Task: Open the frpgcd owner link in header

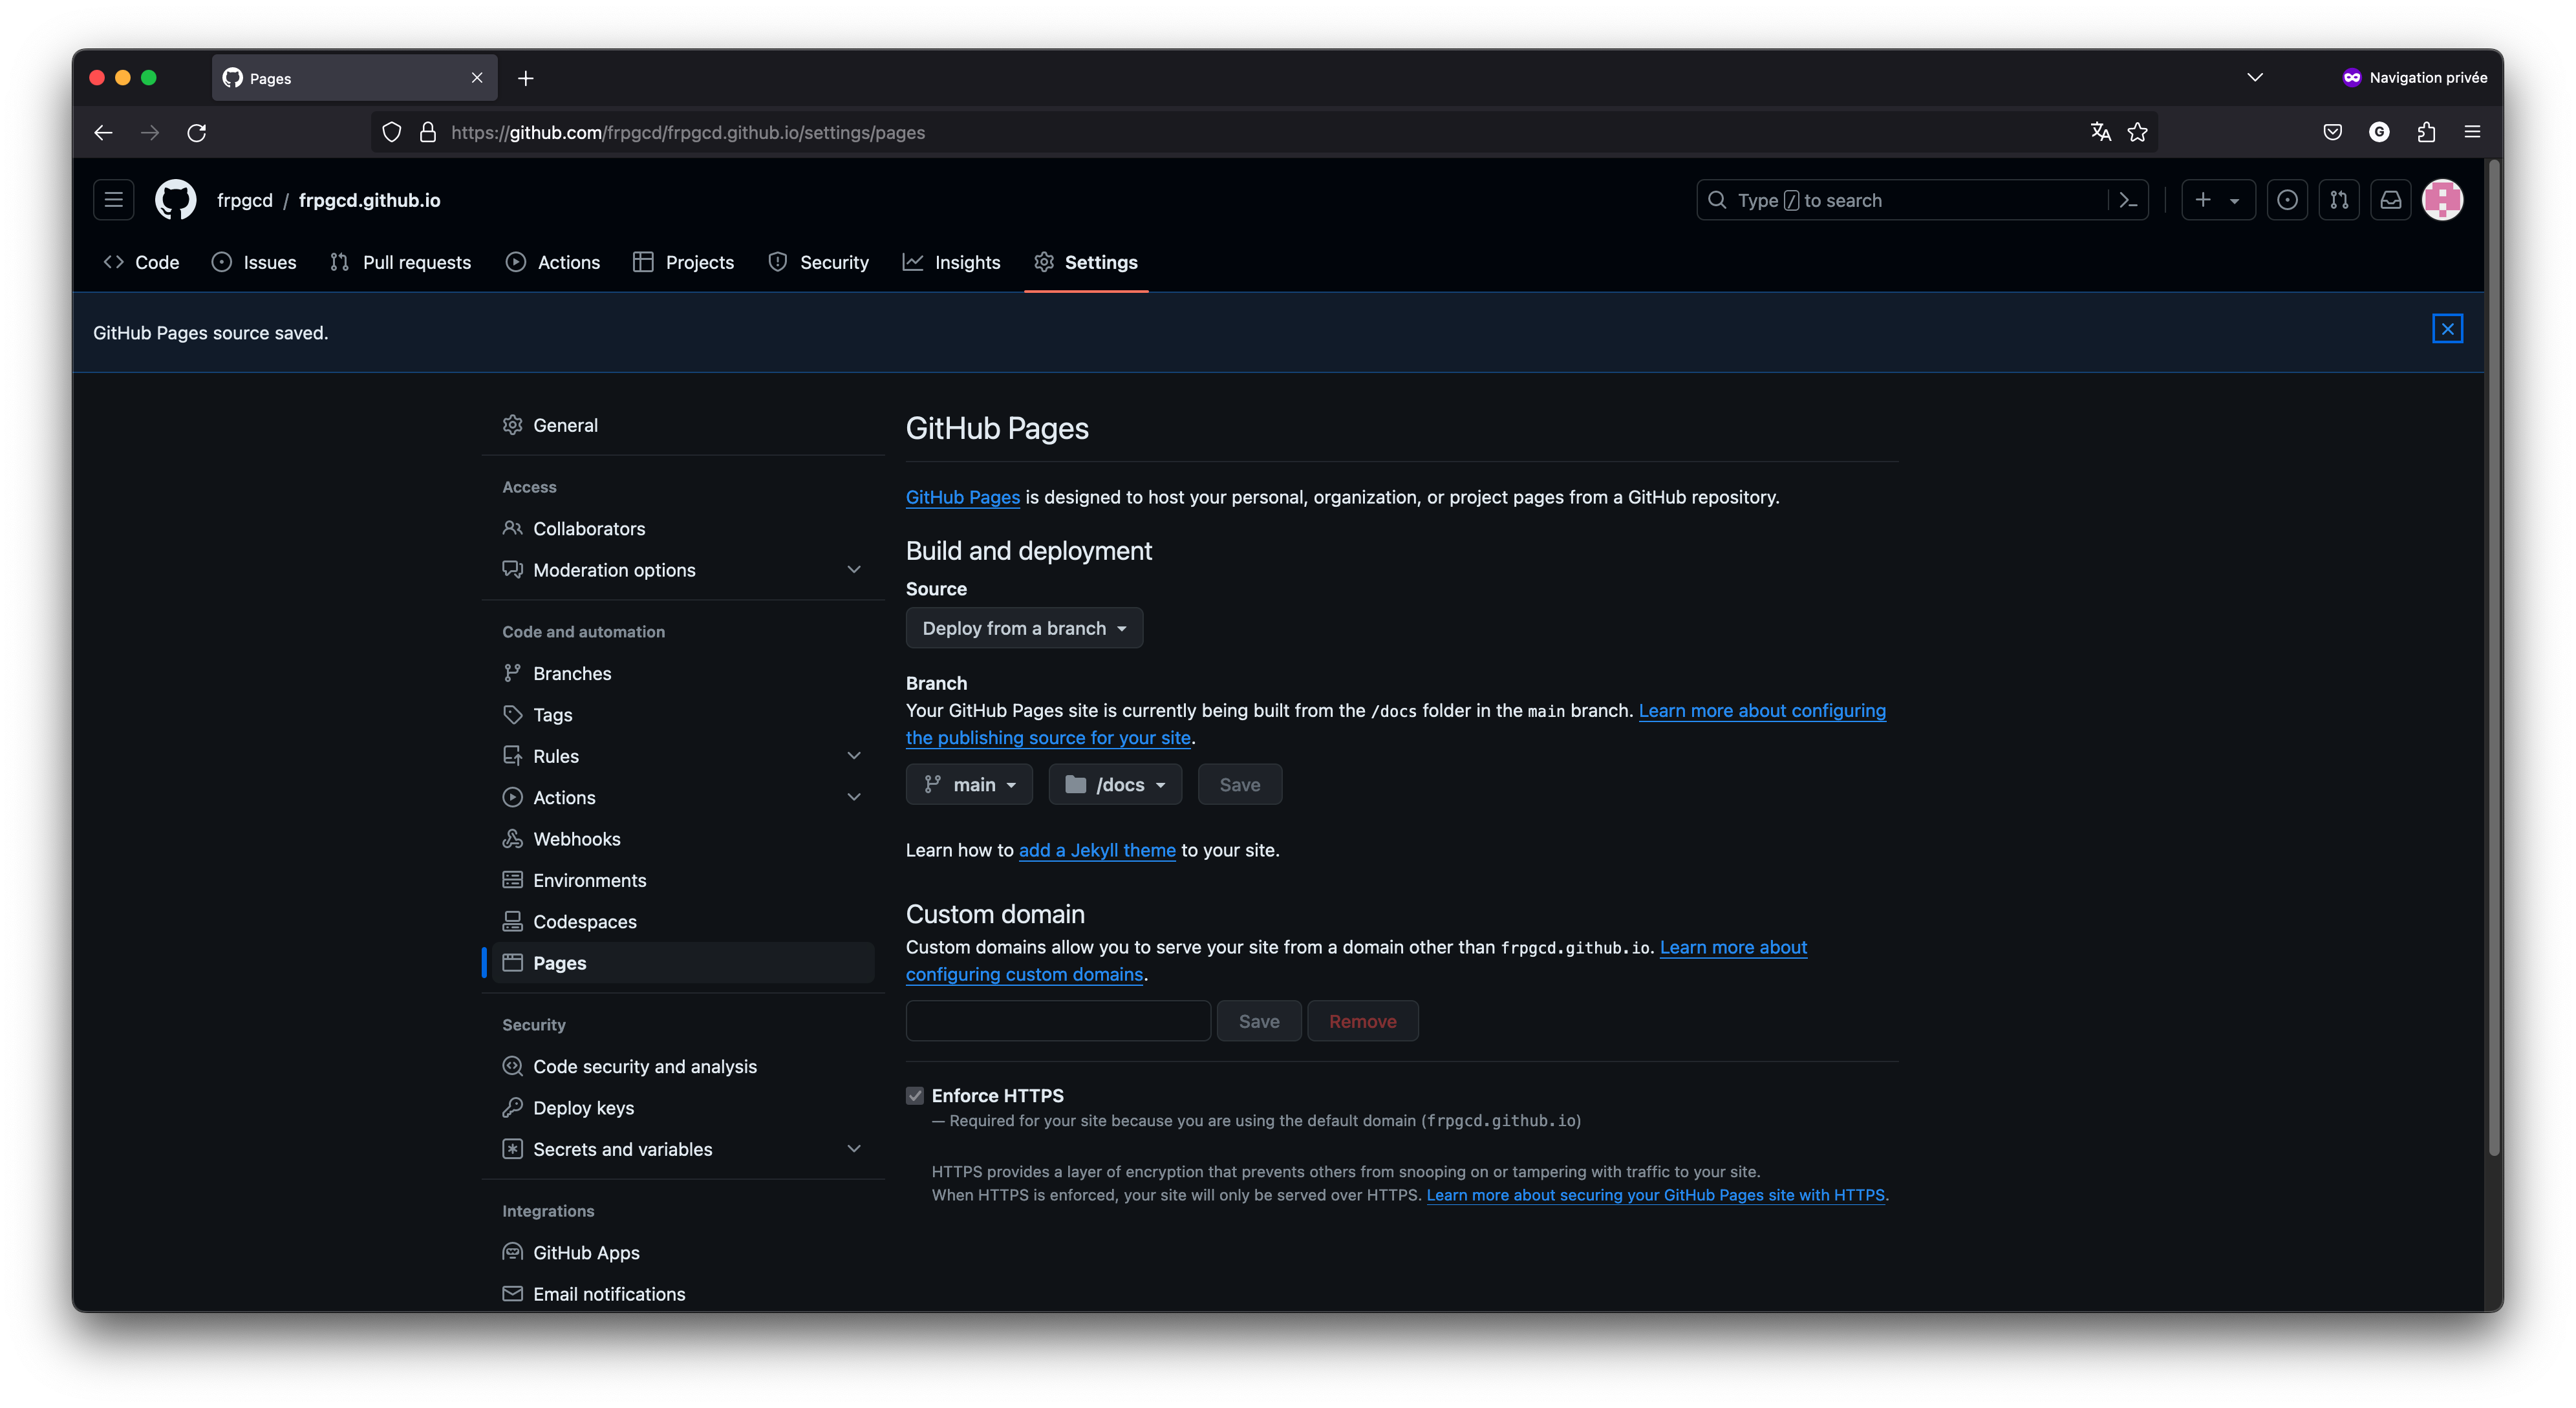Action: tap(244, 200)
